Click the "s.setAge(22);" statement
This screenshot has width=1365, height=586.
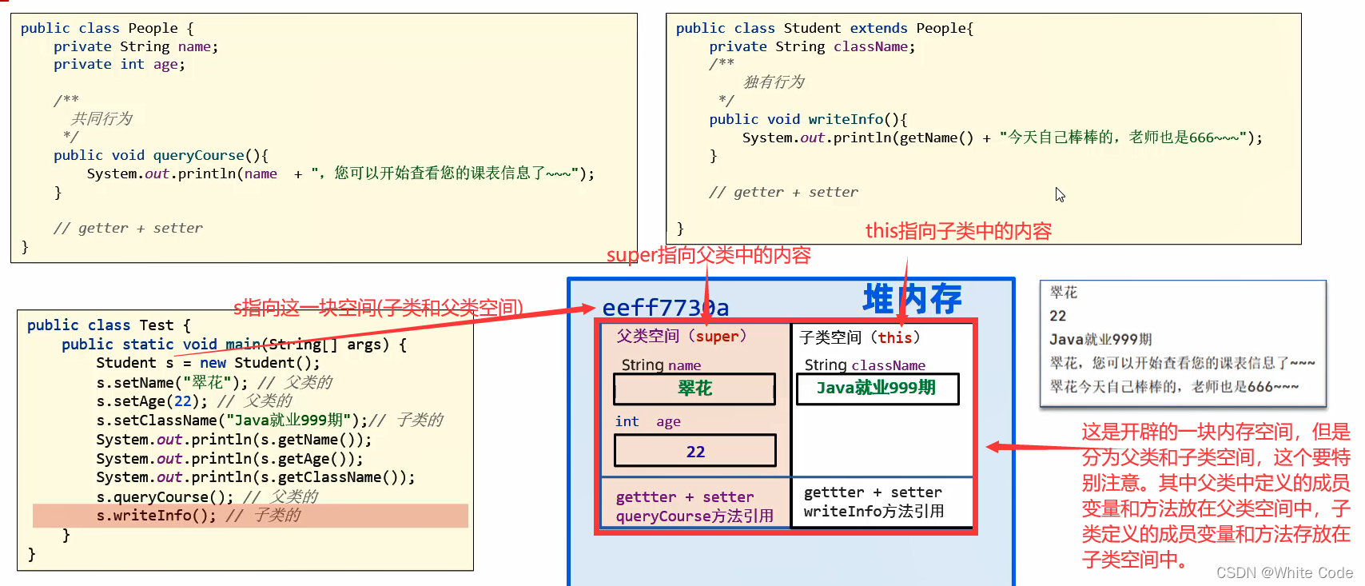pos(152,401)
